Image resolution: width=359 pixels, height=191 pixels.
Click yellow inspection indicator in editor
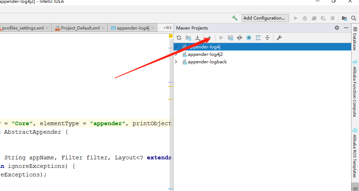171,36
